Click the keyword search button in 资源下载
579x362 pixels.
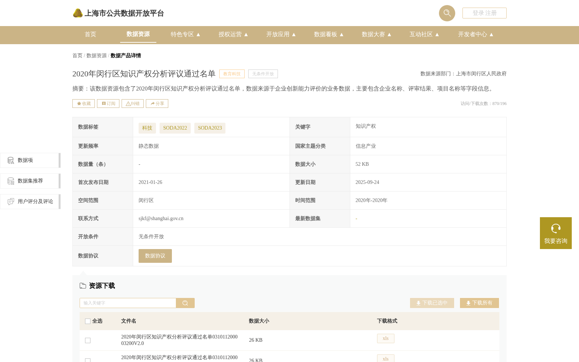[x=185, y=303]
